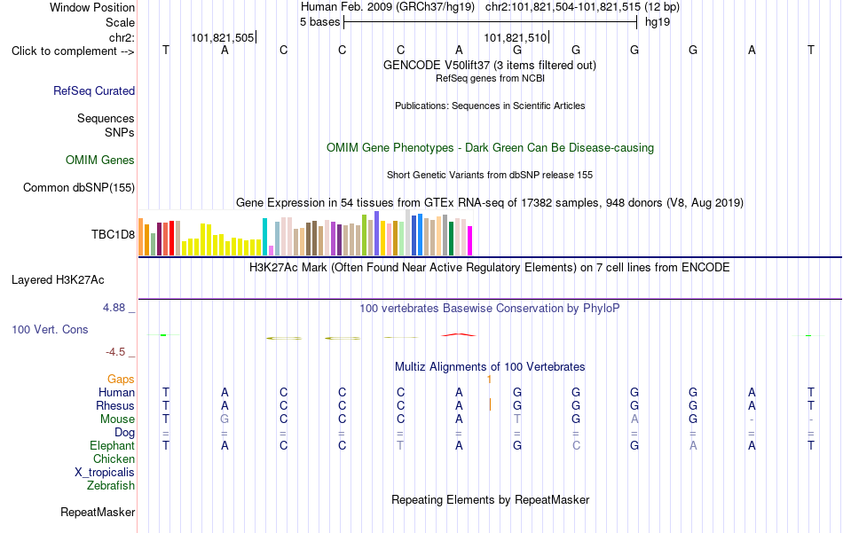Click the Zebrafish species label
Viewport: 843px width, 533px height.
111,485
